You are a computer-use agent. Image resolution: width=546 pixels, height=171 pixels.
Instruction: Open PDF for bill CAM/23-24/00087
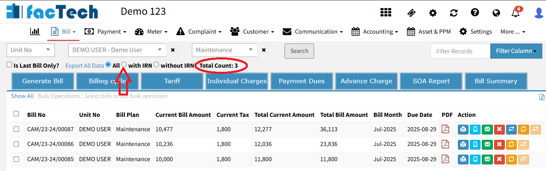pyautogui.click(x=445, y=129)
